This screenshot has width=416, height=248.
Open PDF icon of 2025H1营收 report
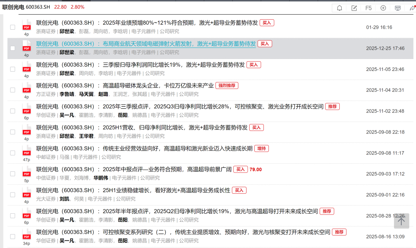[27, 130]
